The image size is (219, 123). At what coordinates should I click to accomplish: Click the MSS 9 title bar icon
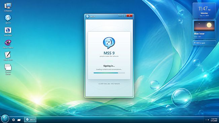pos(87,16)
